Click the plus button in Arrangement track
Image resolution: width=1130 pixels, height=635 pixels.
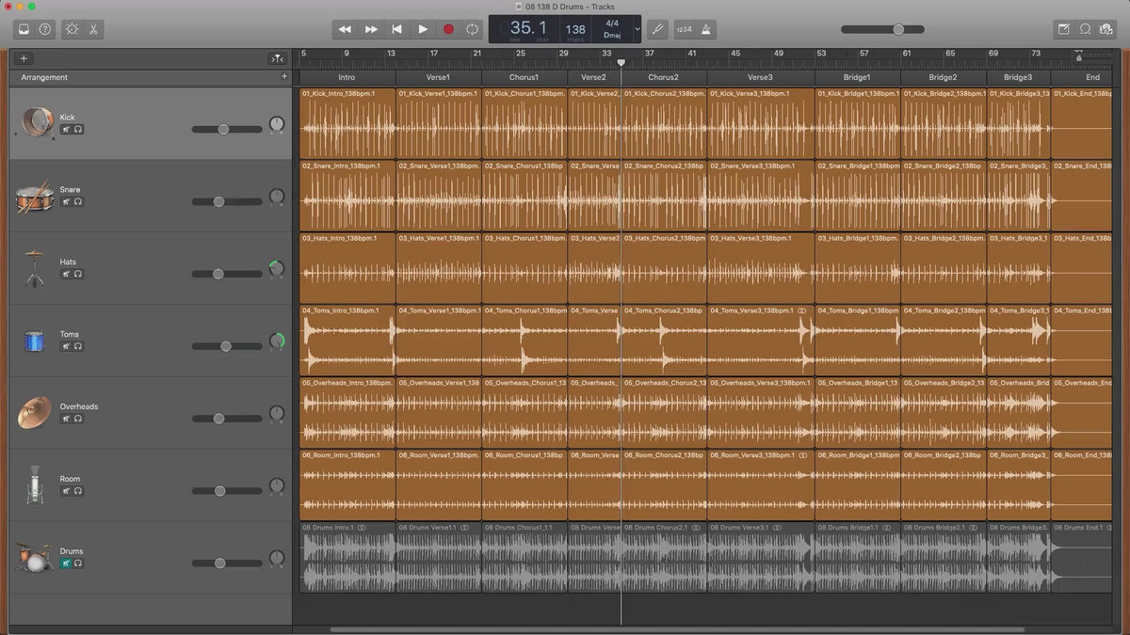tap(284, 77)
